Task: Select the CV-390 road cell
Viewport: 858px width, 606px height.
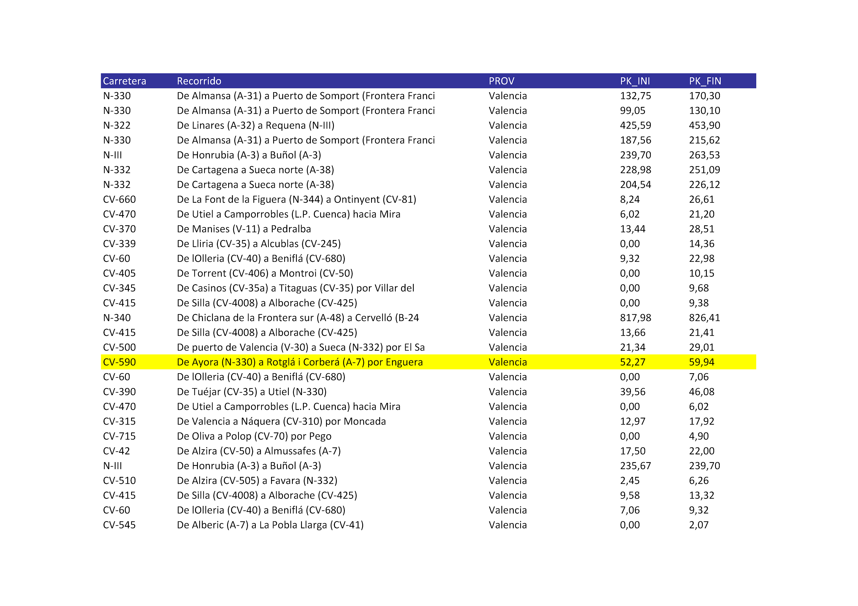Action: click(120, 392)
